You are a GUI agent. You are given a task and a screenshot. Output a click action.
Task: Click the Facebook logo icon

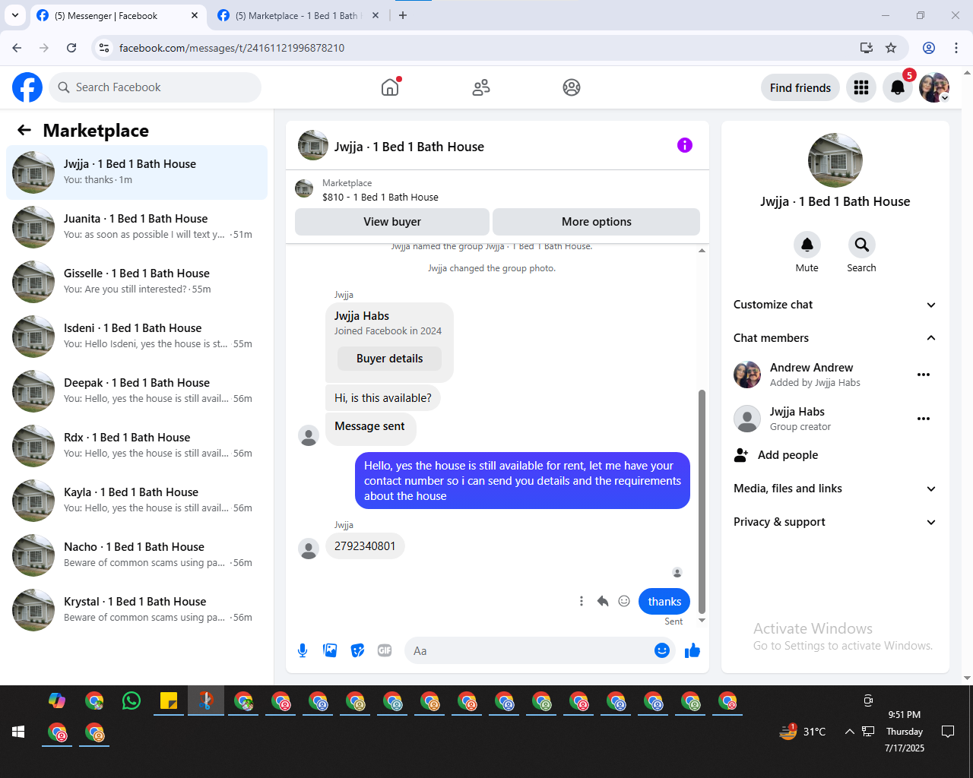tap(27, 87)
